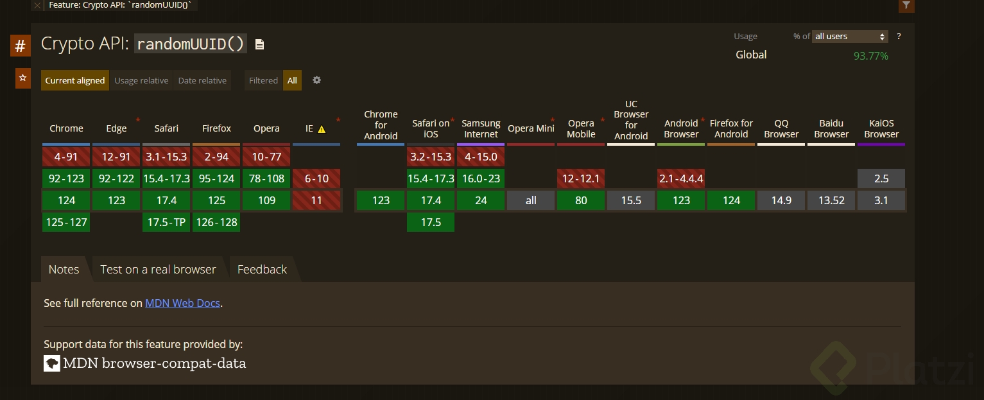
Task: Select Firefox 2-94 cell
Action: (216, 157)
